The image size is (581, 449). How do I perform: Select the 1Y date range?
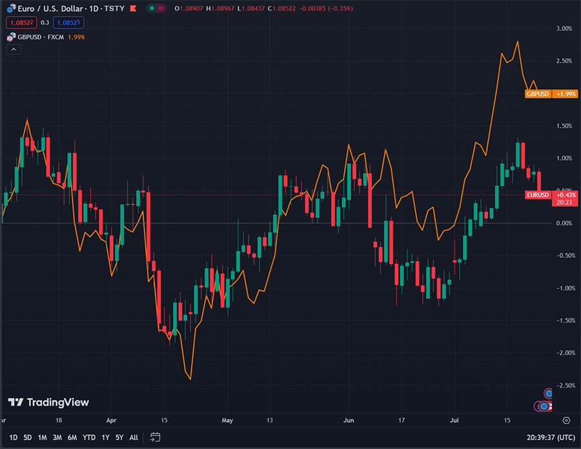106,437
